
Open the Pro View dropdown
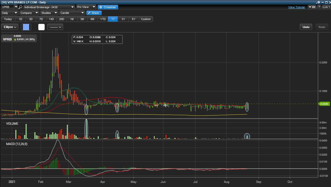point(86,7)
